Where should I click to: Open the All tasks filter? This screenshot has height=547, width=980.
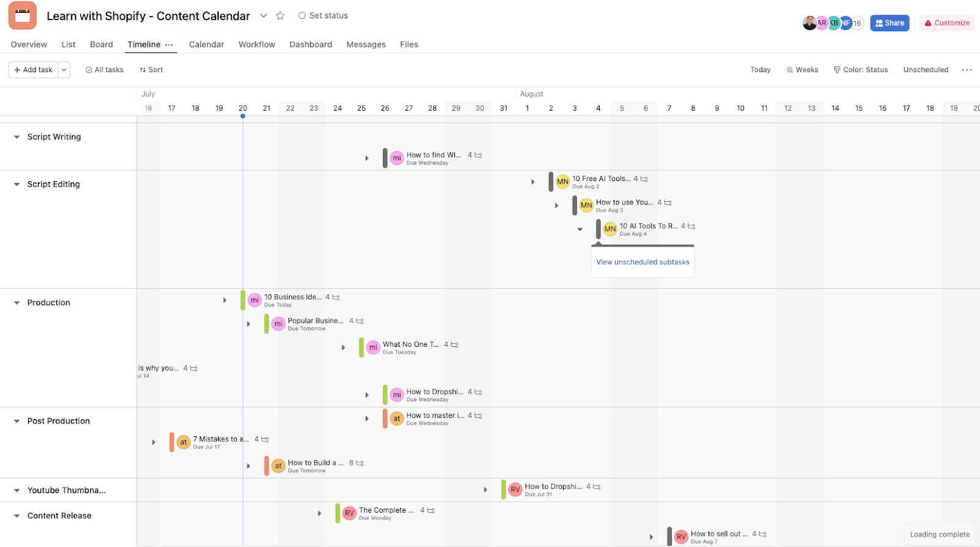point(104,70)
